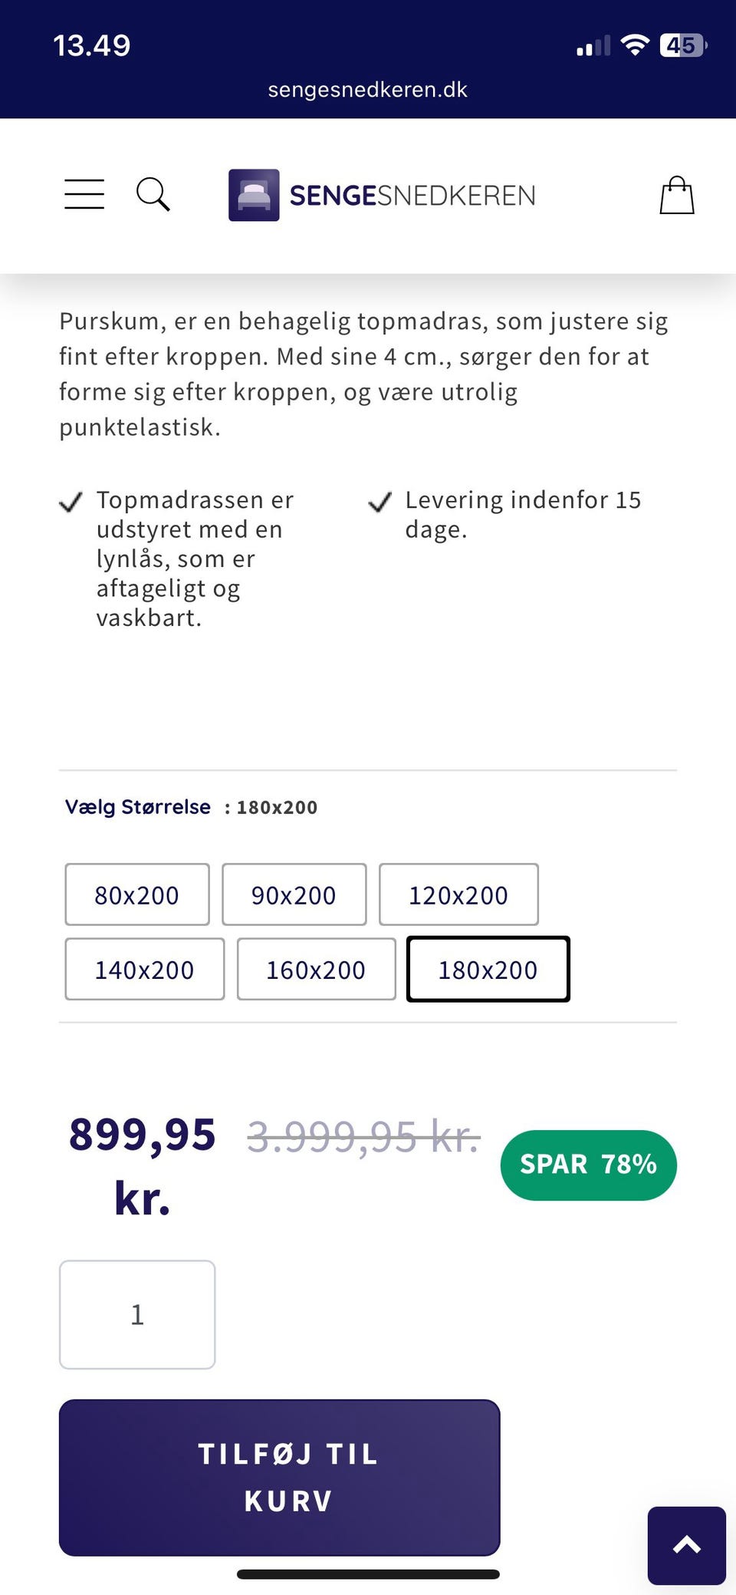Tap the SENGESNEDKEREN brand name text
736x1595 pixels.
pos(412,196)
